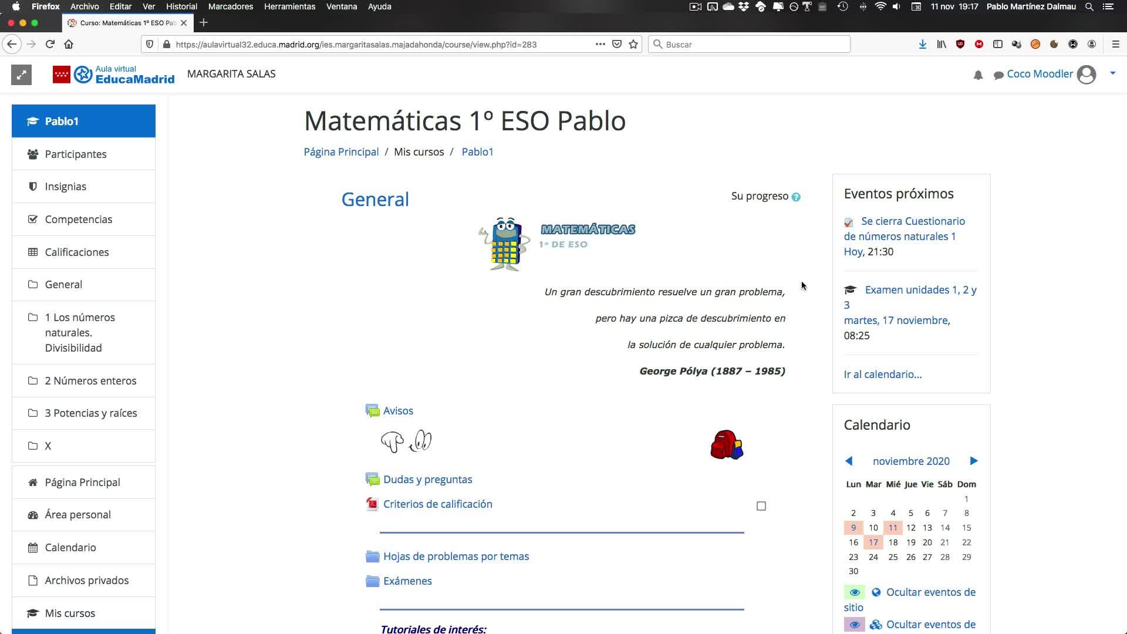Open Ir al calendario link
The width and height of the screenshot is (1127, 634).
[882, 375]
